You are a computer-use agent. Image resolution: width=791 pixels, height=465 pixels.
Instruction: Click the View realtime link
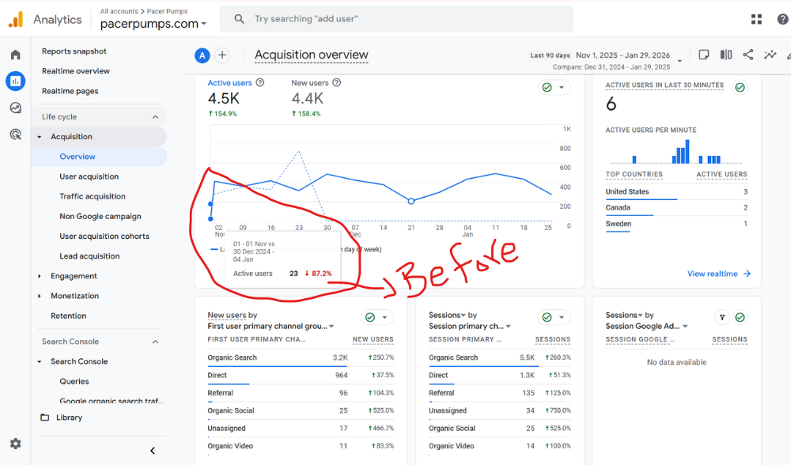[x=713, y=273]
